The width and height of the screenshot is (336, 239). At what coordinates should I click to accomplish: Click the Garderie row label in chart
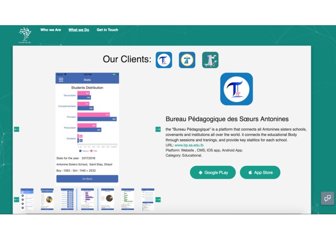point(71,138)
